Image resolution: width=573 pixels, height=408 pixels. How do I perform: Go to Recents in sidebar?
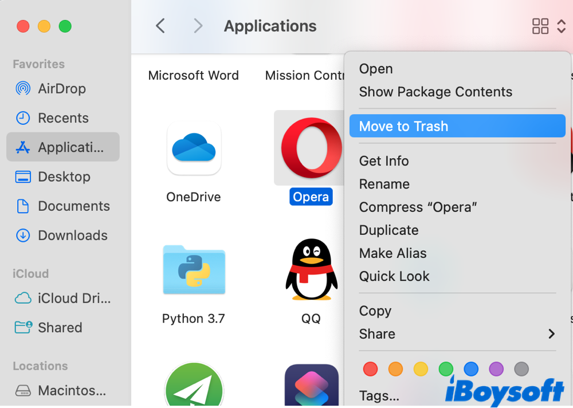[x=62, y=118]
